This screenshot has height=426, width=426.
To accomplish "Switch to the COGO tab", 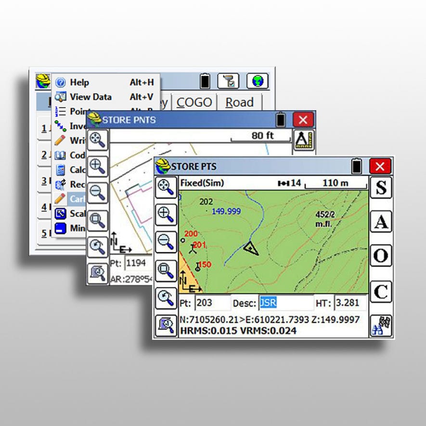I will 194,103.
